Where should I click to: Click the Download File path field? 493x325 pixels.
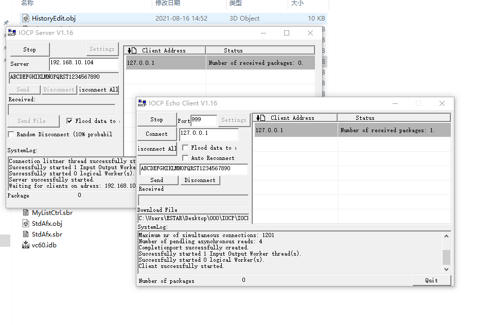tap(193, 219)
